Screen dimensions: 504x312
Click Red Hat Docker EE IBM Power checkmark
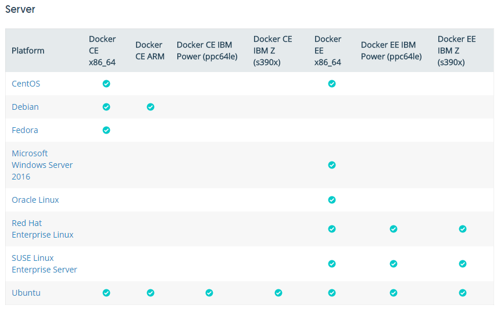(394, 229)
